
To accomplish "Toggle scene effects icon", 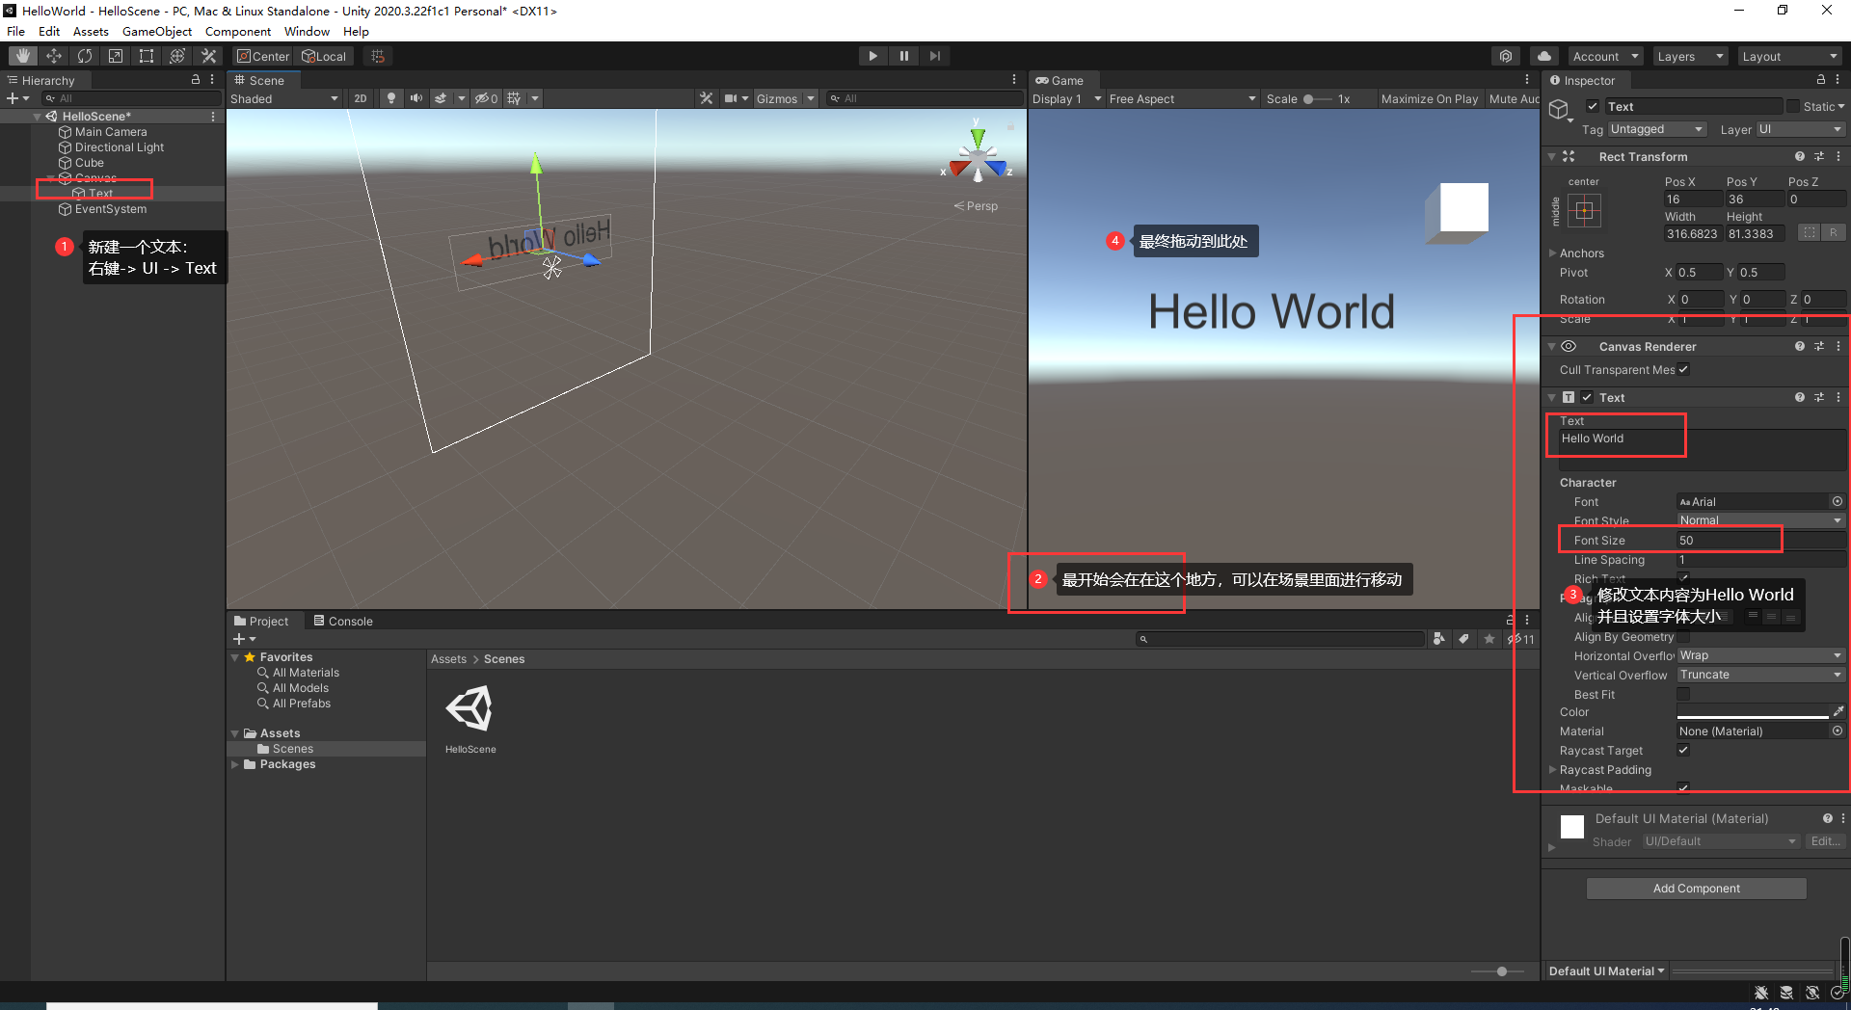I will point(441,98).
